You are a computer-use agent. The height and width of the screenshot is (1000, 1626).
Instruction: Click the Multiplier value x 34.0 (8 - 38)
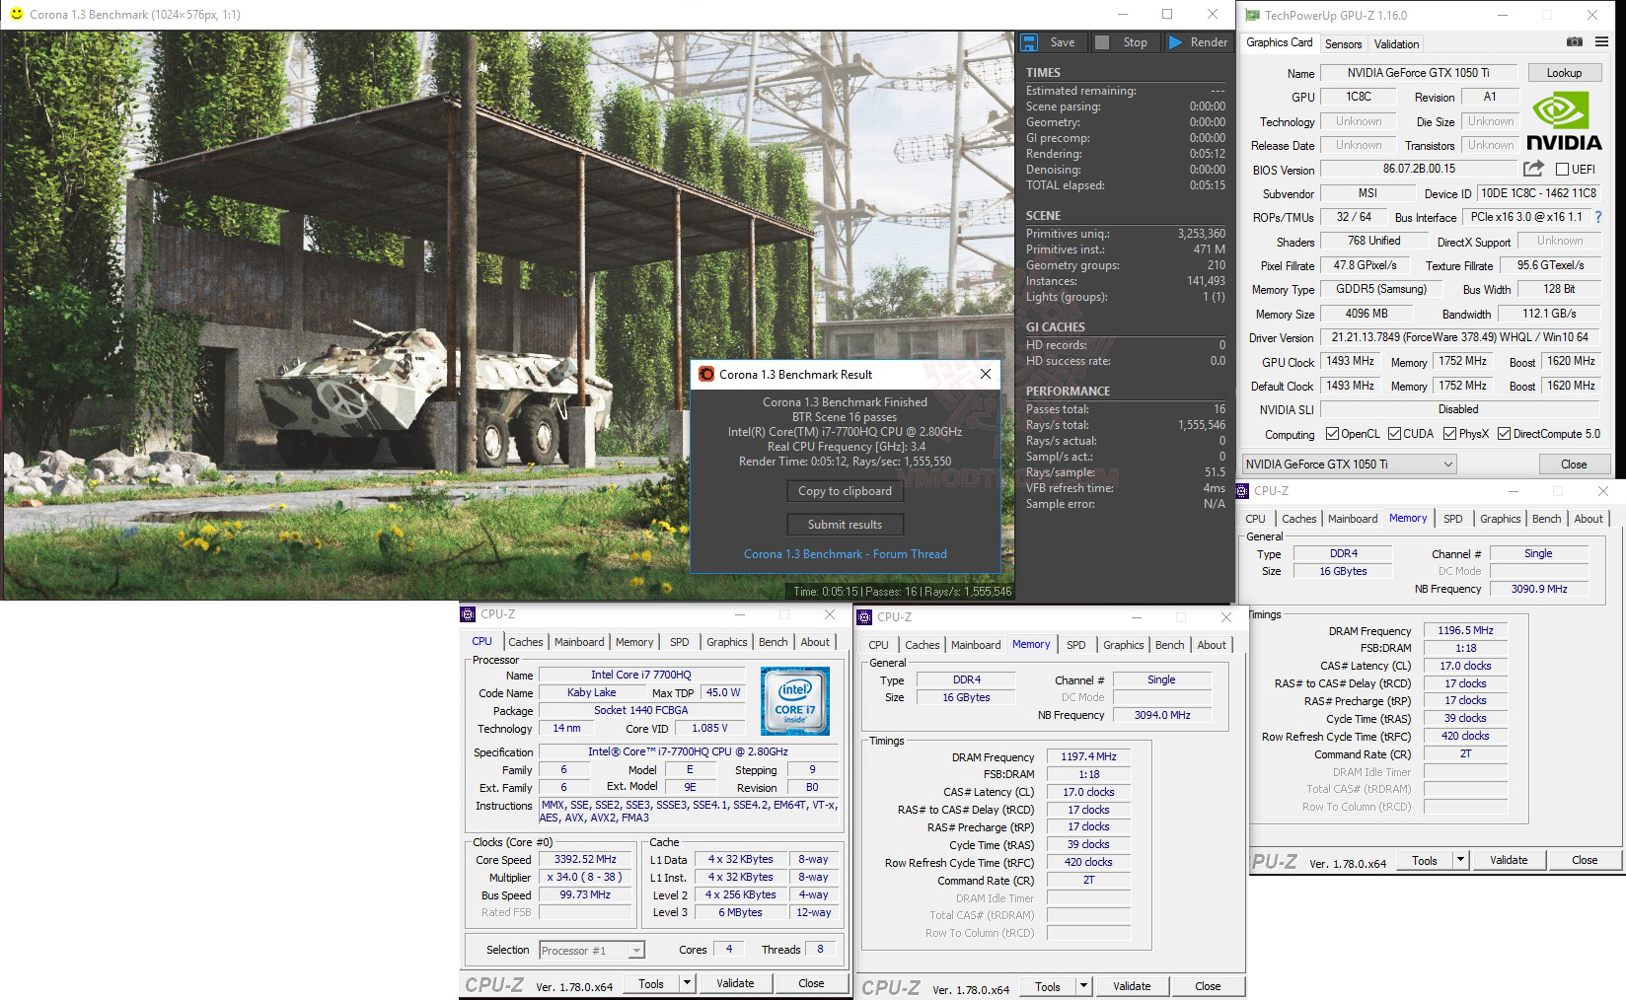[586, 877]
